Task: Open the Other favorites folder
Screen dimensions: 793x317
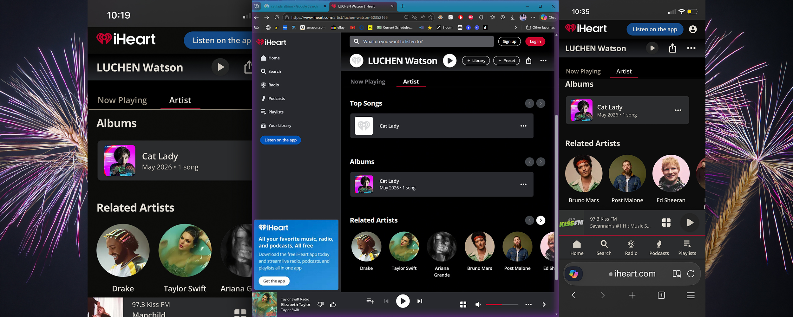Action: click(541, 28)
